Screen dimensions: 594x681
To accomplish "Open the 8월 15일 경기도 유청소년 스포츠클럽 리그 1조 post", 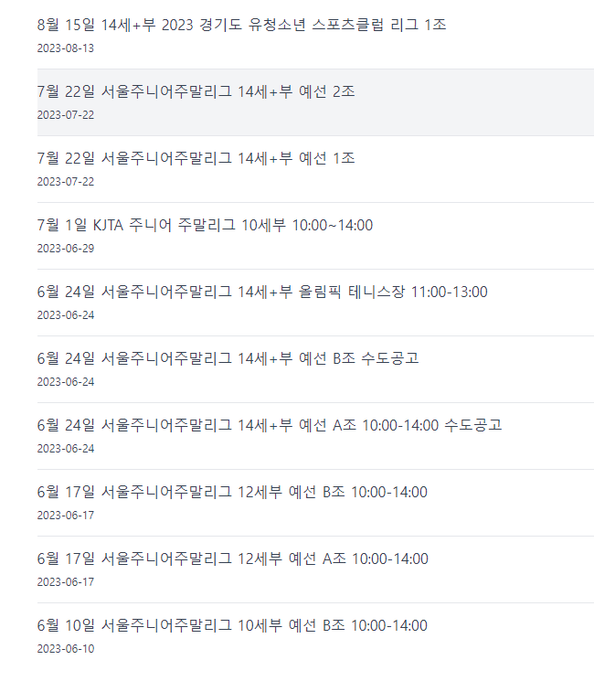I will 241,25.
